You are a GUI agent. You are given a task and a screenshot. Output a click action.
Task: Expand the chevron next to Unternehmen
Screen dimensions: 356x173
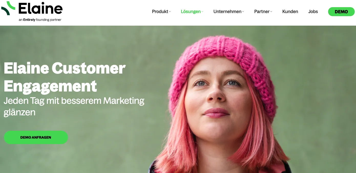click(243, 12)
